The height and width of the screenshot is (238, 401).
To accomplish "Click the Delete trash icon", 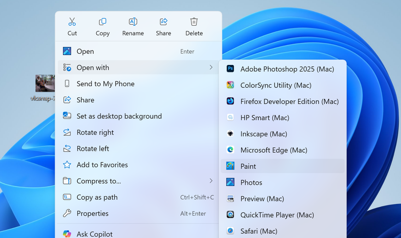I will coord(194,22).
